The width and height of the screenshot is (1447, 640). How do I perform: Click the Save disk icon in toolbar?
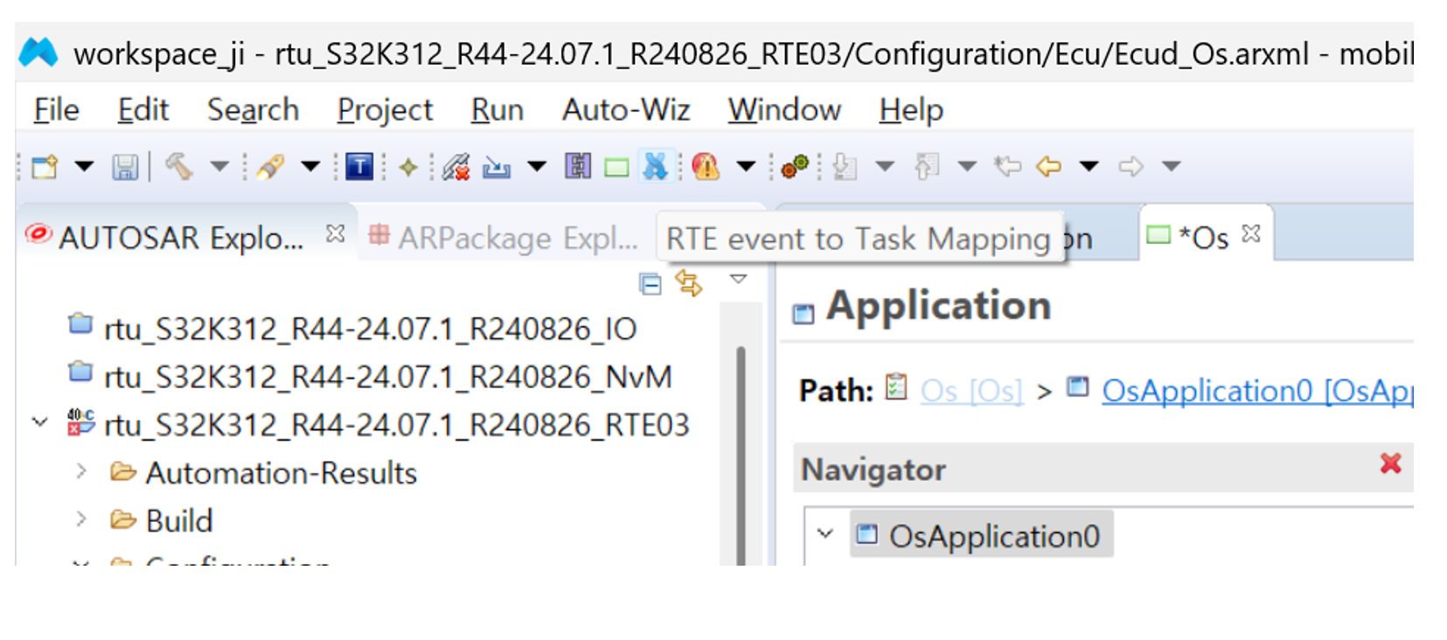(125, 166)
